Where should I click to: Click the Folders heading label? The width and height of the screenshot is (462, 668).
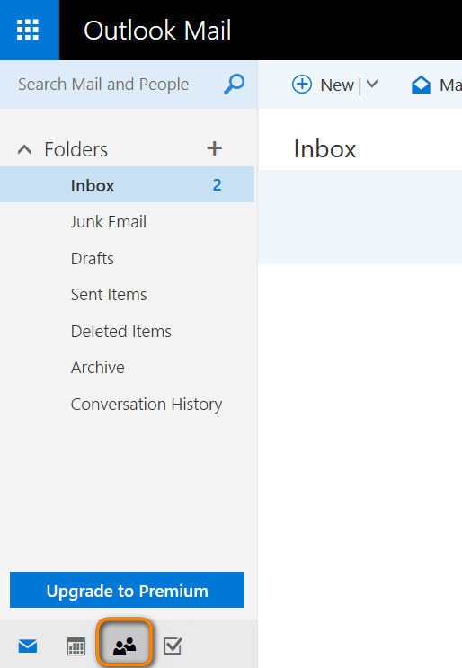tap(76, 149)
